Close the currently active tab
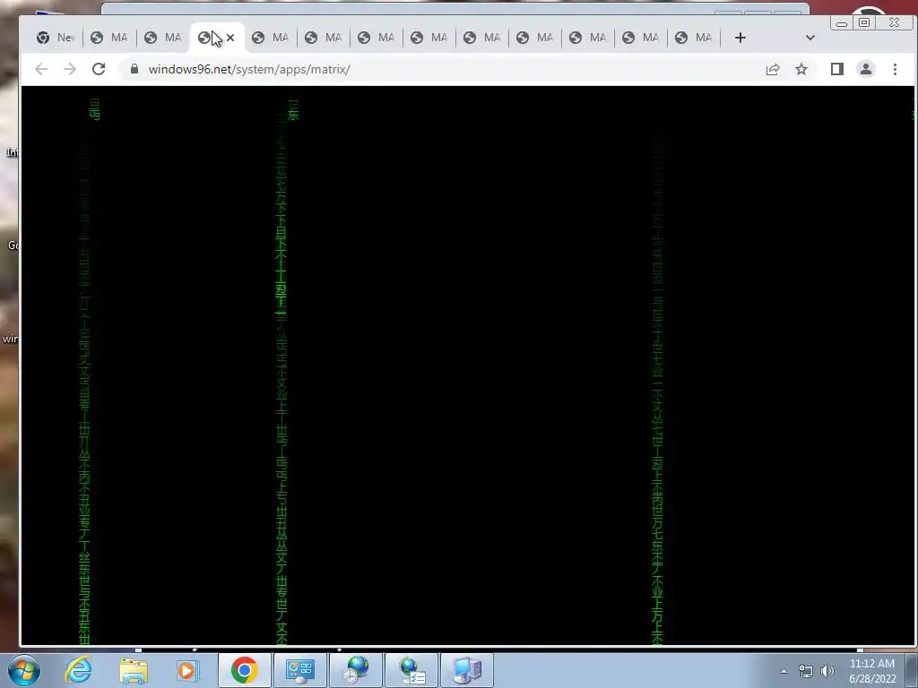Screen dimensions: 918x688 point(230,38)
